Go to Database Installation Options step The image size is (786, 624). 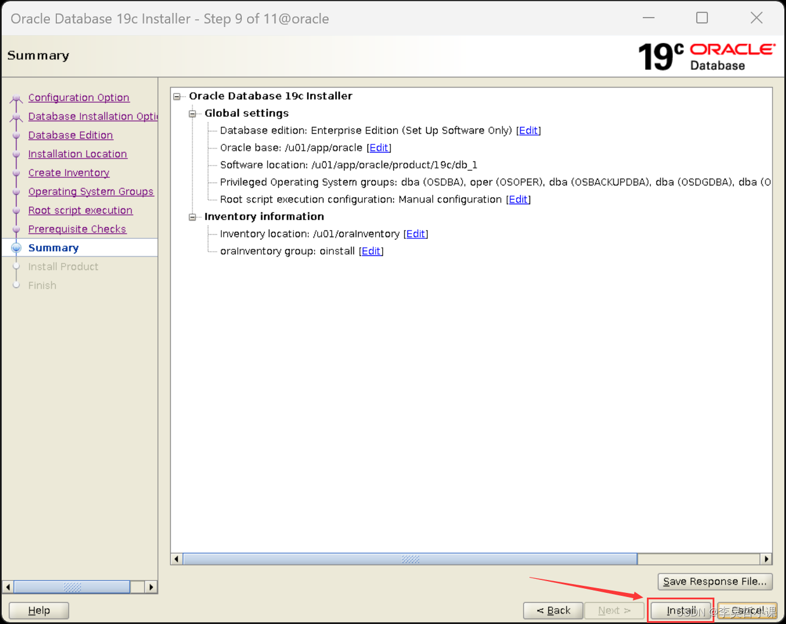point(93,116)
